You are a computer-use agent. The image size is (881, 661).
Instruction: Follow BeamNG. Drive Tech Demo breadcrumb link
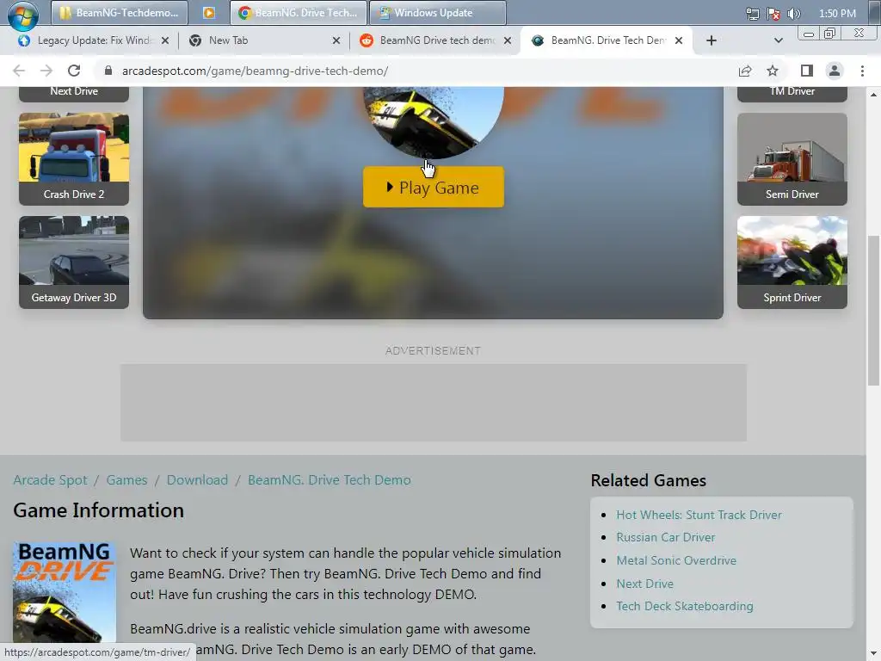coord(330,479)
